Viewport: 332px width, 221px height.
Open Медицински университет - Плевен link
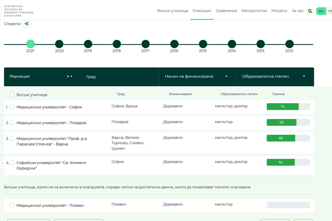[x=50, y=206]
